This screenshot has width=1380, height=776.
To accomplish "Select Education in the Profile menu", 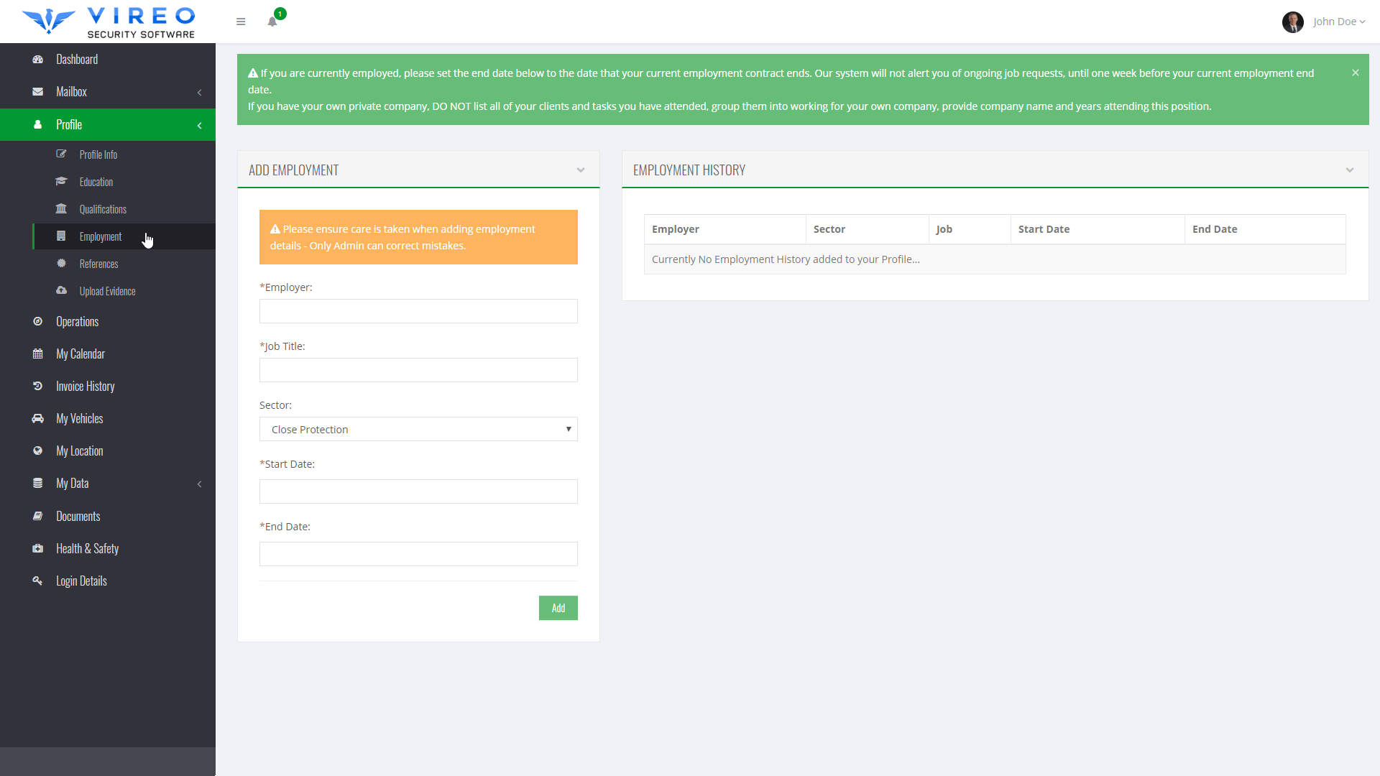I will click(96, 182).
